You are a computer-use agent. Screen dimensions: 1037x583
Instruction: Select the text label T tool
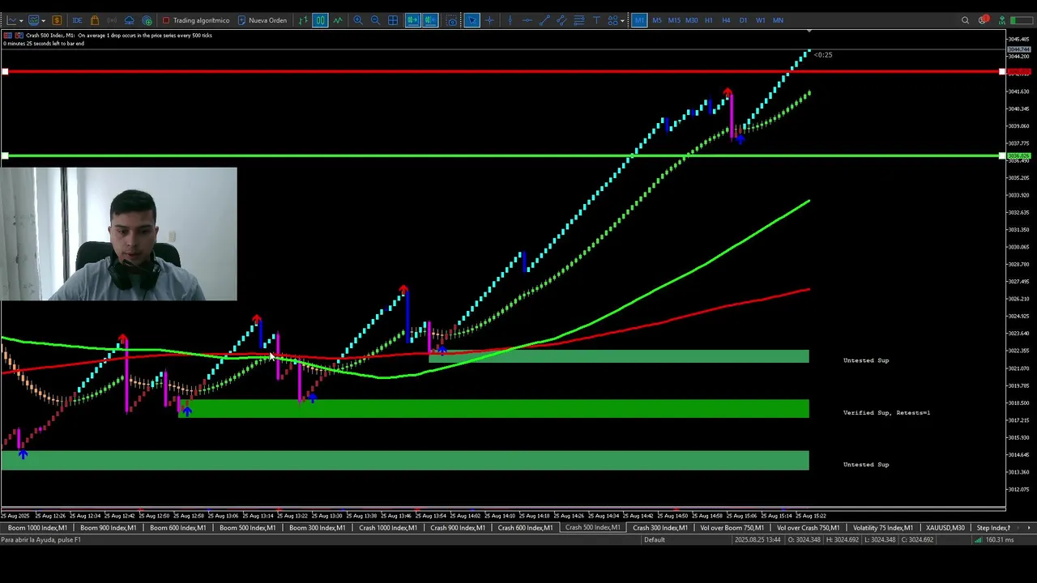596,20
